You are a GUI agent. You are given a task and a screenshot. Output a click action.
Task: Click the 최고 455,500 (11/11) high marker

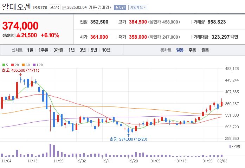tap(21, 70)
